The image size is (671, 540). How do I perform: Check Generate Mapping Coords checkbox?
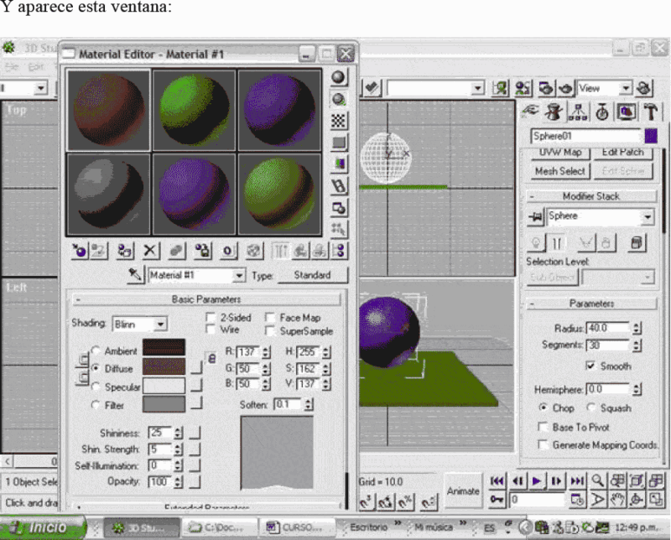[543, 444]
